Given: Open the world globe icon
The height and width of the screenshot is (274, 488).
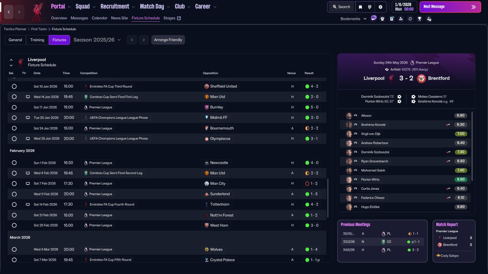Looking at the screenshot, I should [370, 7].
